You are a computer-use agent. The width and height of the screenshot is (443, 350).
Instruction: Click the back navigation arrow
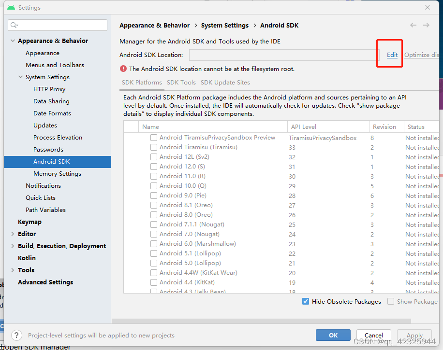[x=413, y=25]
